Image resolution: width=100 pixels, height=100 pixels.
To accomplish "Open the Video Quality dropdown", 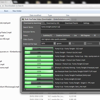I will point(70,39).
